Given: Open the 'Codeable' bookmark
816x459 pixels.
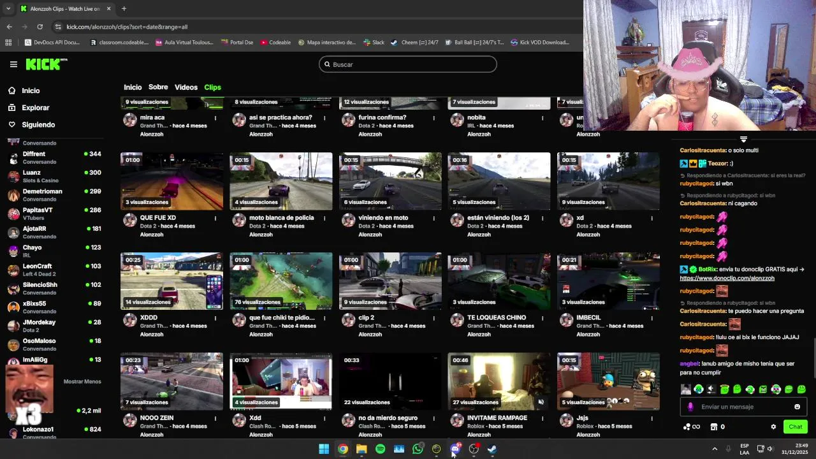Looking at the screenshot, I should tap(275, 43).
